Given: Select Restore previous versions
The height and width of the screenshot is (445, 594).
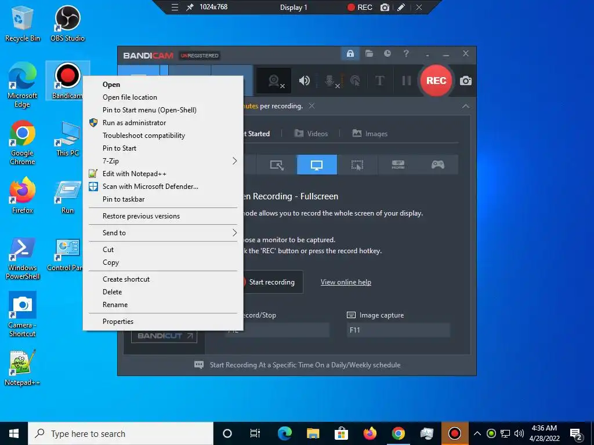Looking at the screenshot, I should 163,216.
